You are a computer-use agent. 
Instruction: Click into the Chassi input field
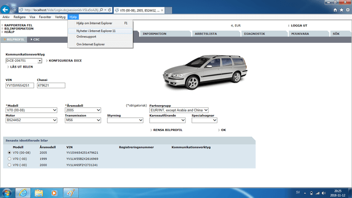[51, 85]
